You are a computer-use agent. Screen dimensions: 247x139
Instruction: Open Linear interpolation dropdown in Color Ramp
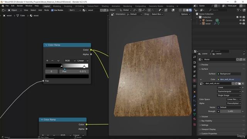pyautogui.click(x=83, y=61)
